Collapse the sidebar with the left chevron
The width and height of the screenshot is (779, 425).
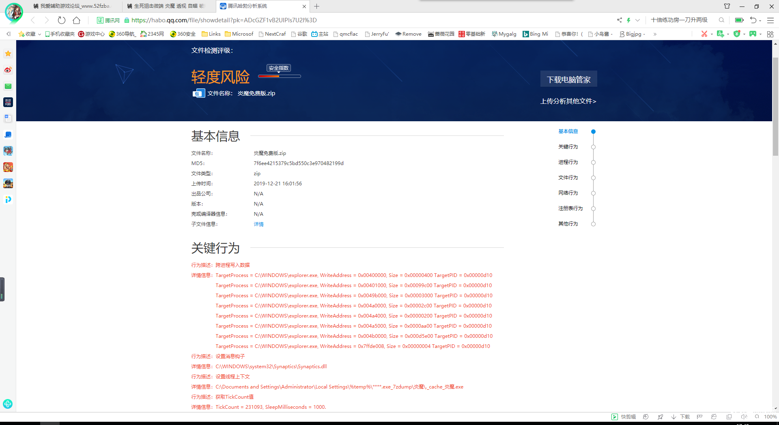pos(9,34)
